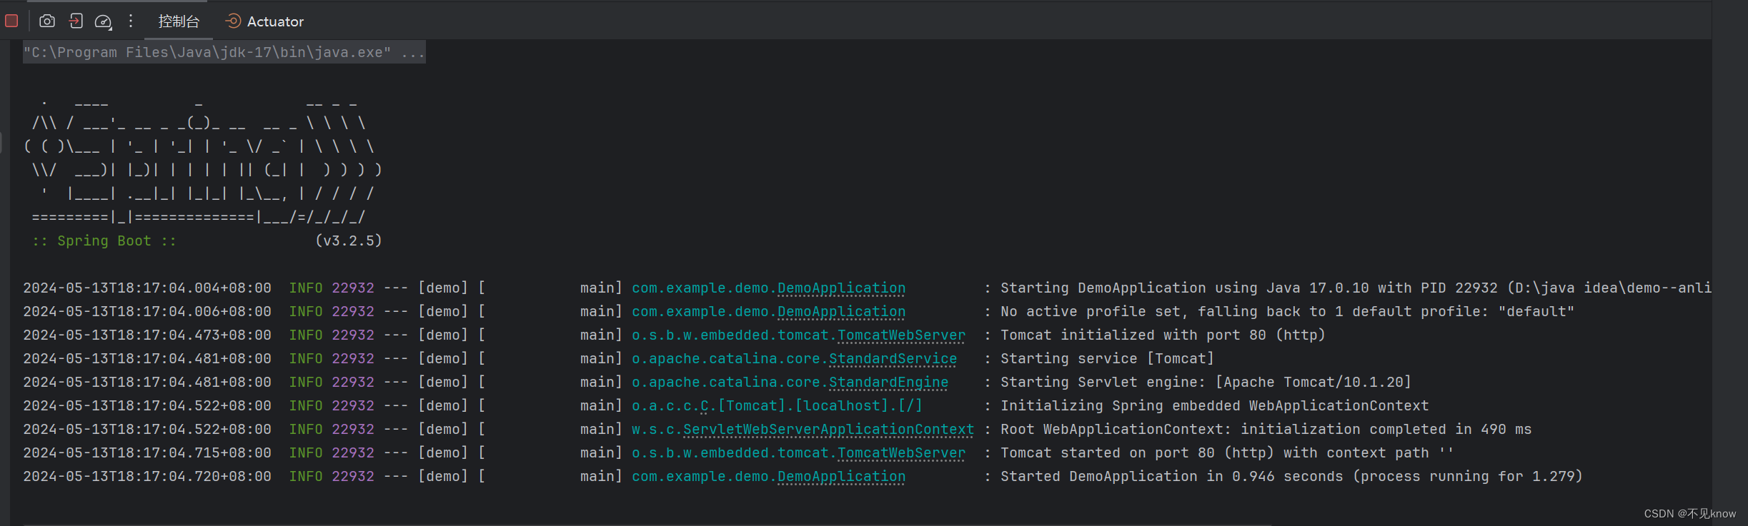1748x526 pixels.
Task: Open StandardEngine class link
Action: [888, 382]
